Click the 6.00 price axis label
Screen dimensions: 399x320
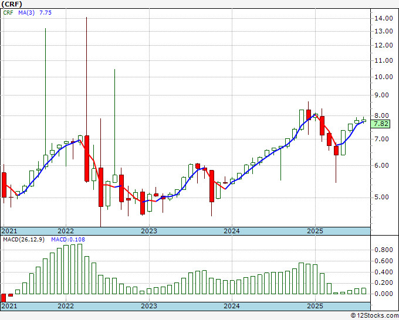click(382, 165)
